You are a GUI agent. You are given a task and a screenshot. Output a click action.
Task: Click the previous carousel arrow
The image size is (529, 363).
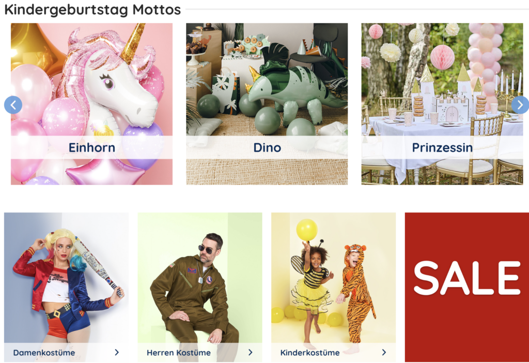pos(13,105)
